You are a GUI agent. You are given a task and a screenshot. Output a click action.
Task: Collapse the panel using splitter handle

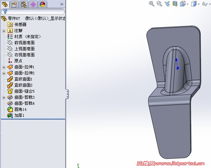(67, 94)
